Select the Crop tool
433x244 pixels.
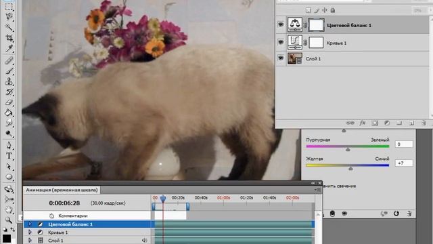pos(9,38)
